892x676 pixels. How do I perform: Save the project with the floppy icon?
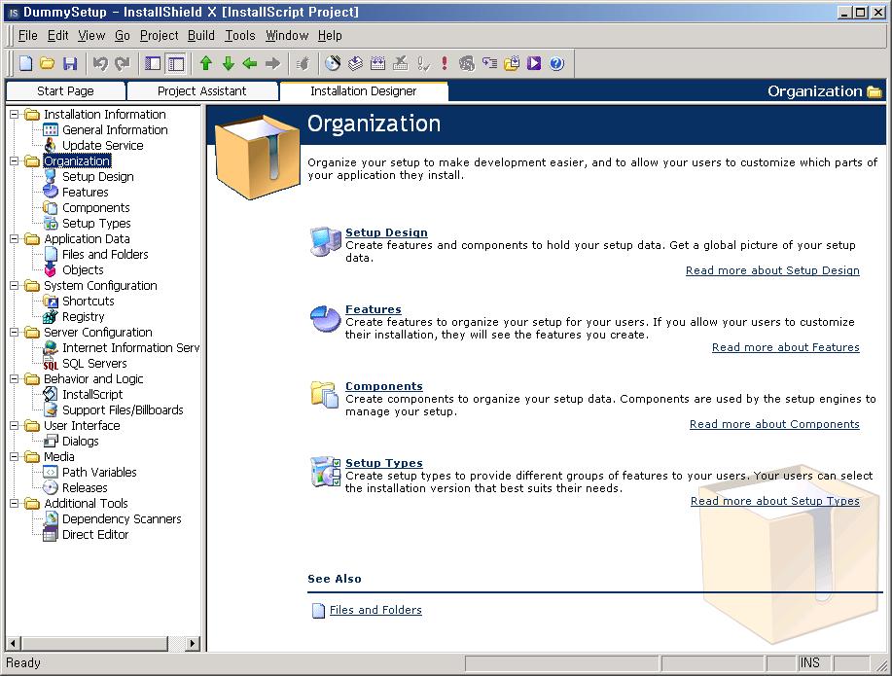[69, 63]
